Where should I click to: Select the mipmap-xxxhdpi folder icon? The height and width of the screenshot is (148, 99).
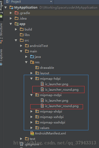pos(37,122)
